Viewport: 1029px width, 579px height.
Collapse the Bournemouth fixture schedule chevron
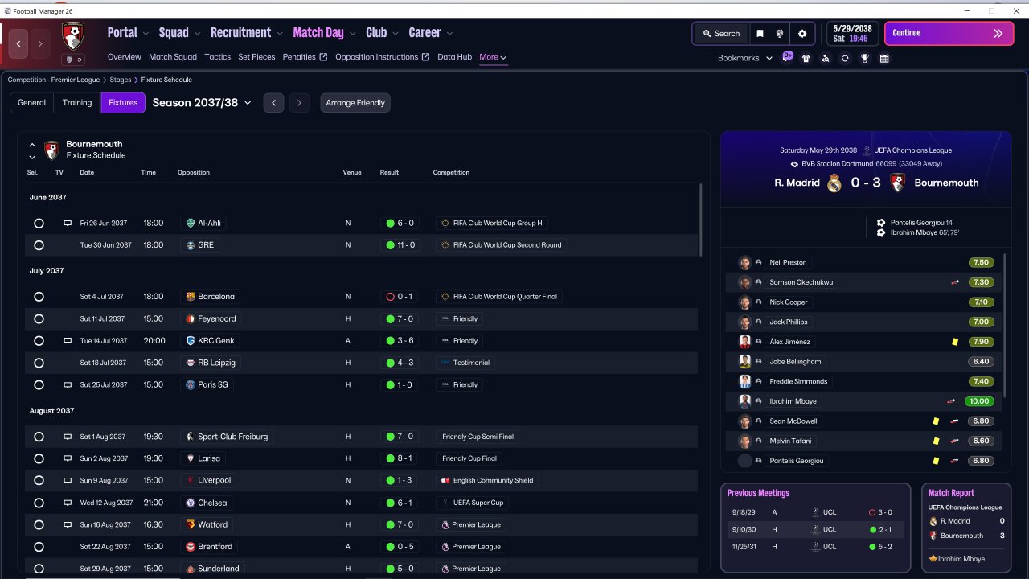32,146
